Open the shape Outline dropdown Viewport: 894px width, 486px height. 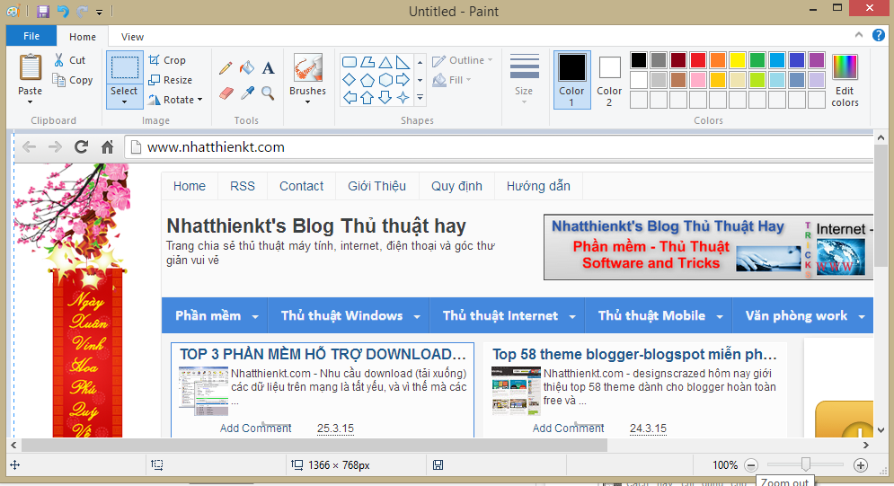(463, 60)
